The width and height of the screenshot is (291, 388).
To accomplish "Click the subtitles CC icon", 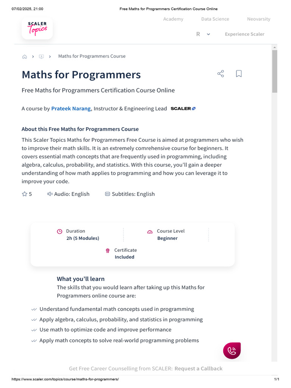I will 107,194.
